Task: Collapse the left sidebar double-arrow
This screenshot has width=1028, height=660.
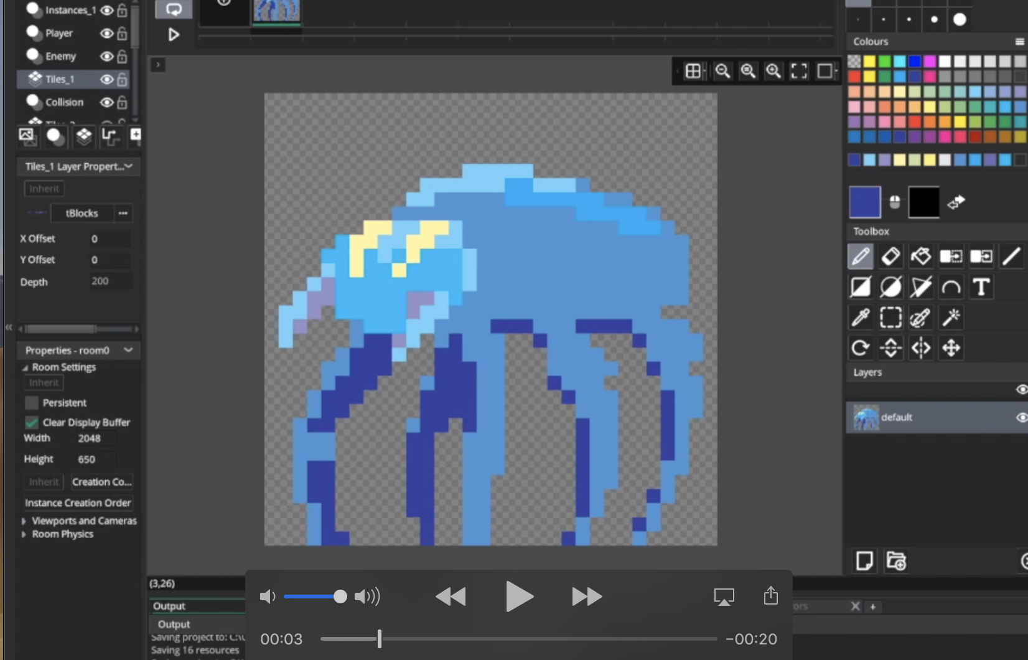Action: [x=9, y=327]
